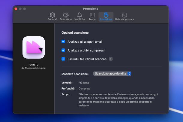Click the 'Opzioni scansione' heading
Image resolution: width=183 pixels, height=122 pixels.
(75, 32)
